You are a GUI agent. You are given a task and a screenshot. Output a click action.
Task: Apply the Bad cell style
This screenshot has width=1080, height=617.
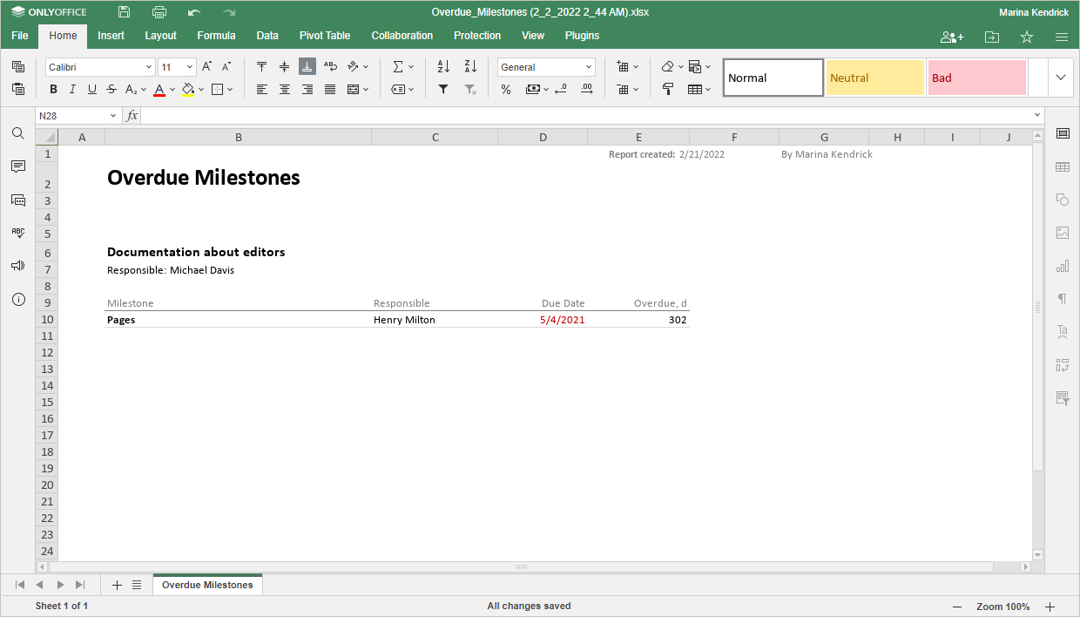coord(975,78)
